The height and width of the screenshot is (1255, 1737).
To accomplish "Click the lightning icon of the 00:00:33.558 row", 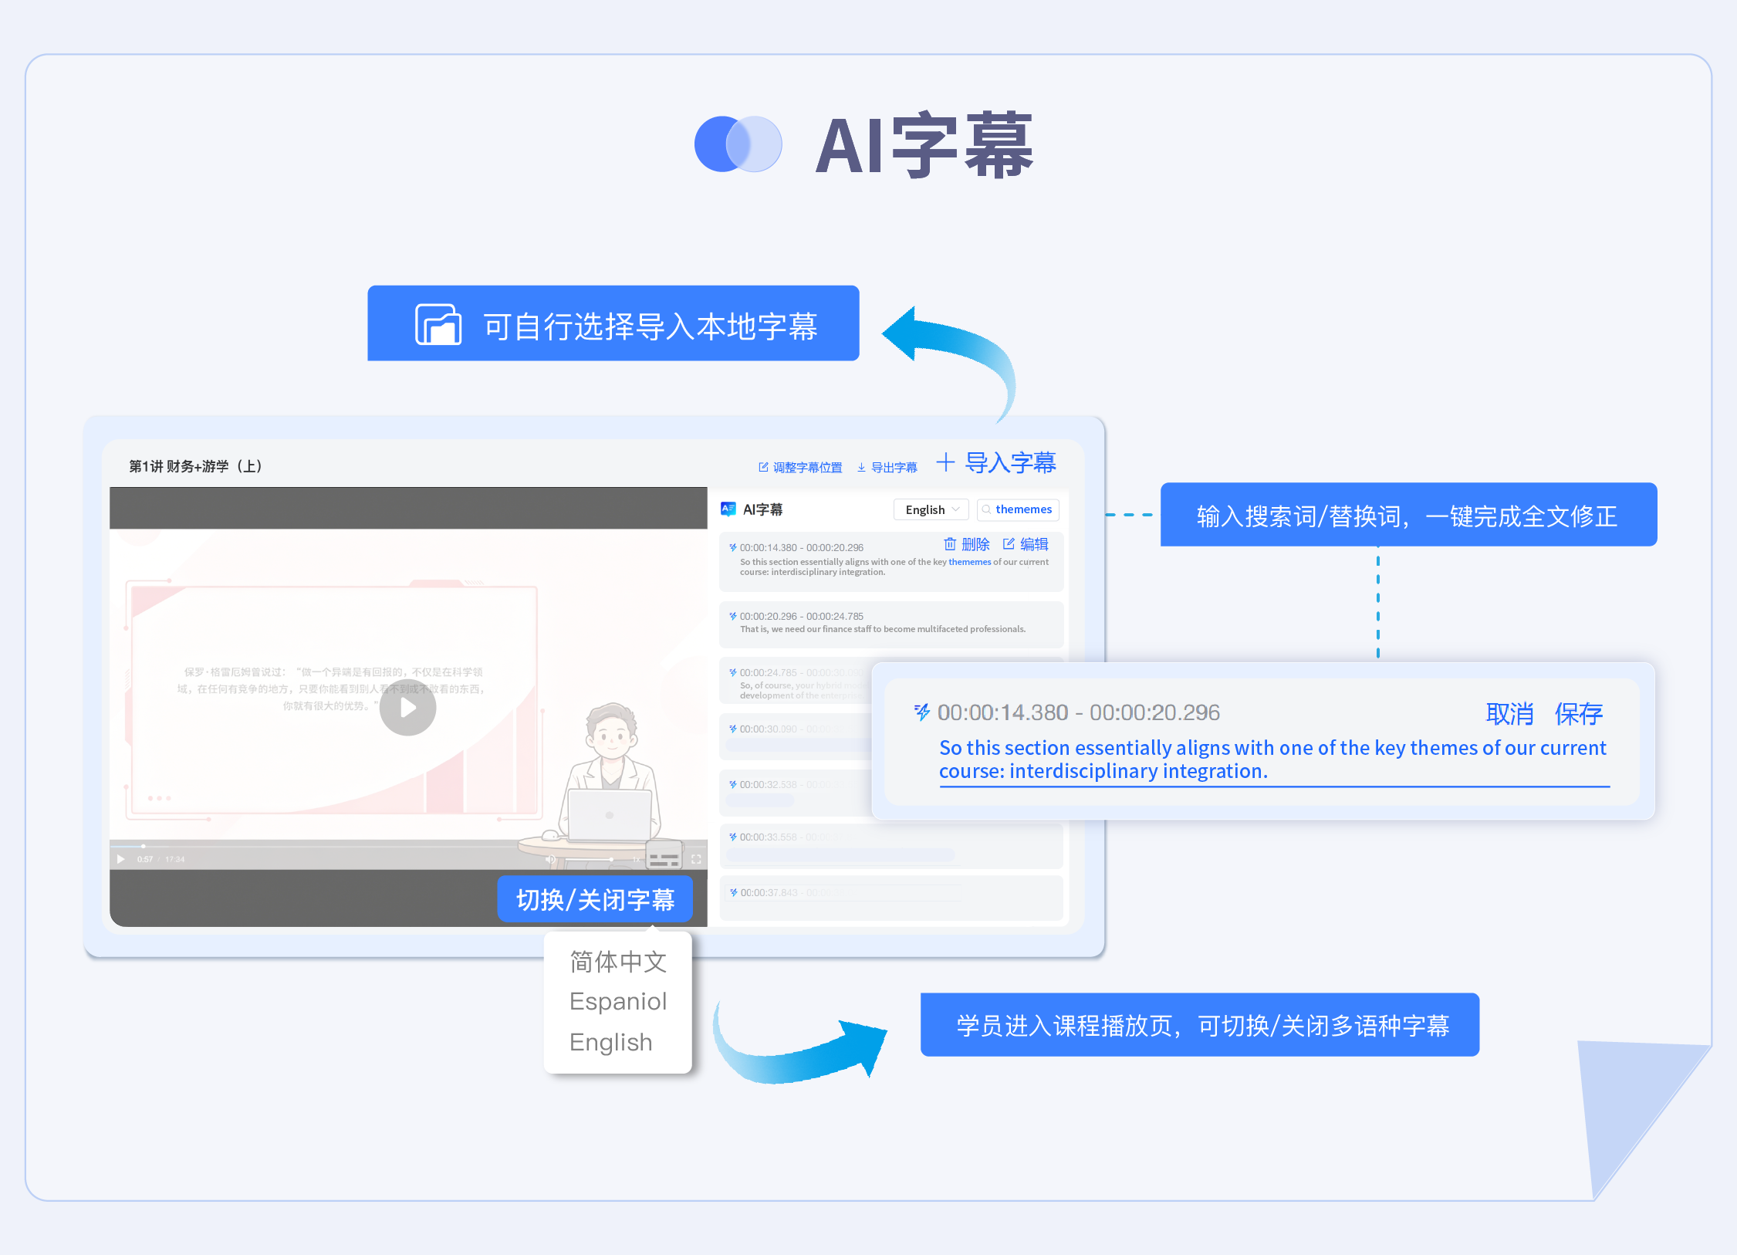I will click(733, 837).
